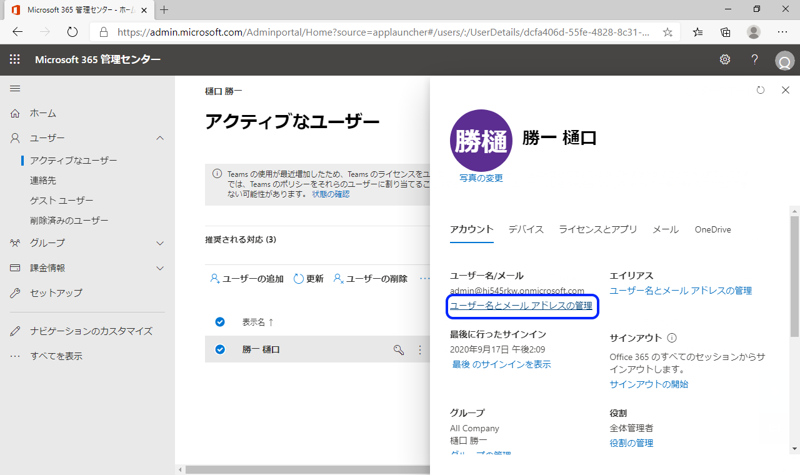This screenshot has height=475, width=800.
Task: Click the ホーム label in sidebar
Action: pos(43,113)
